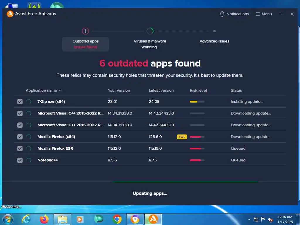Click the network tray icon
This screenshot has height=225, width=300.
pyautogui.click(x=256, y=219)
